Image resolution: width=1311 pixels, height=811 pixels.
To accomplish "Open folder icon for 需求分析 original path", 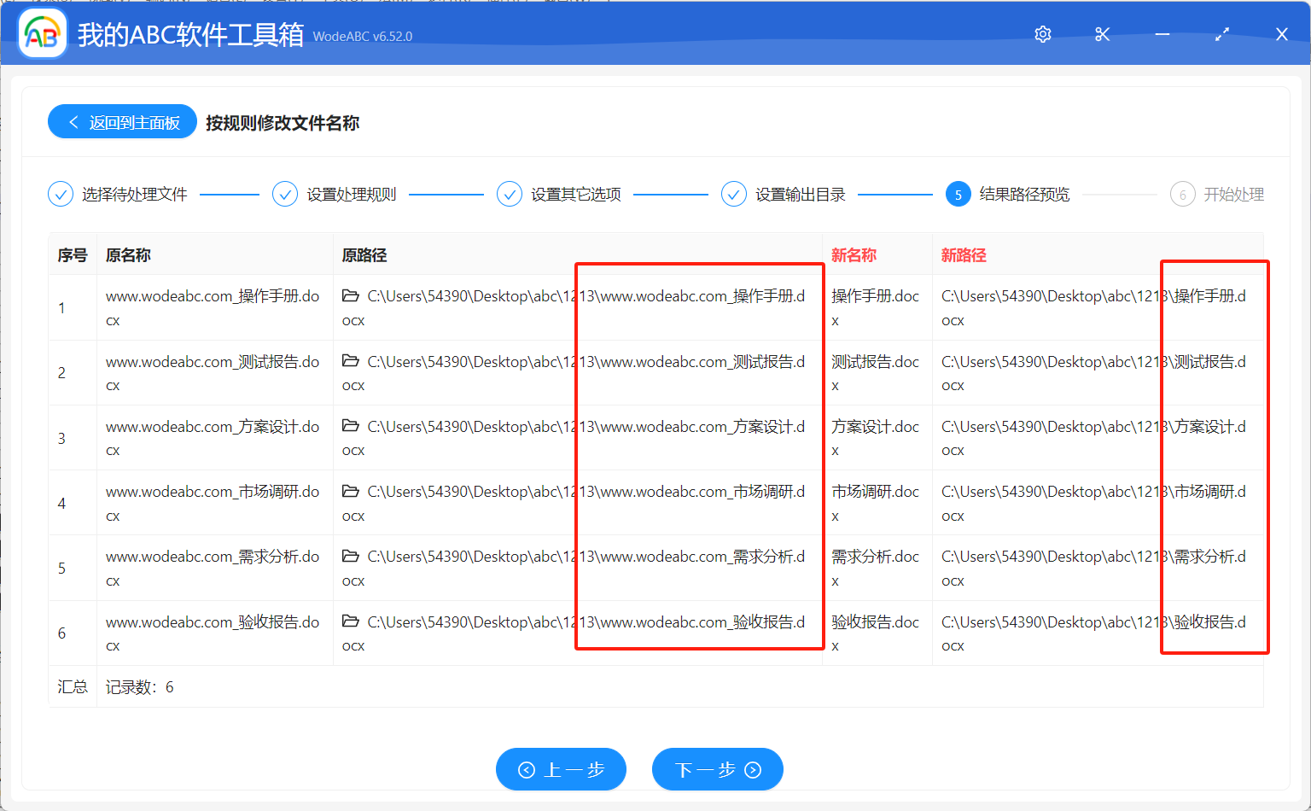I will tap(351, 557).
